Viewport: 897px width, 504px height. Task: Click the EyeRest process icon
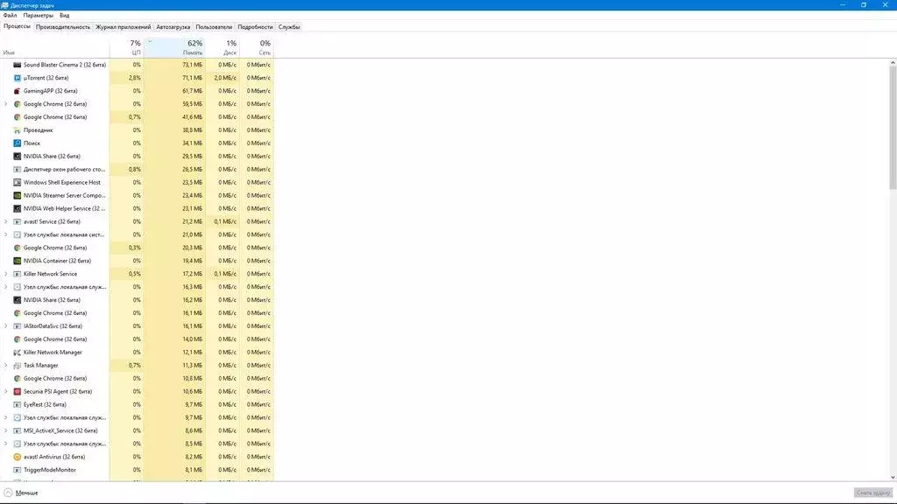coord(18,404)
